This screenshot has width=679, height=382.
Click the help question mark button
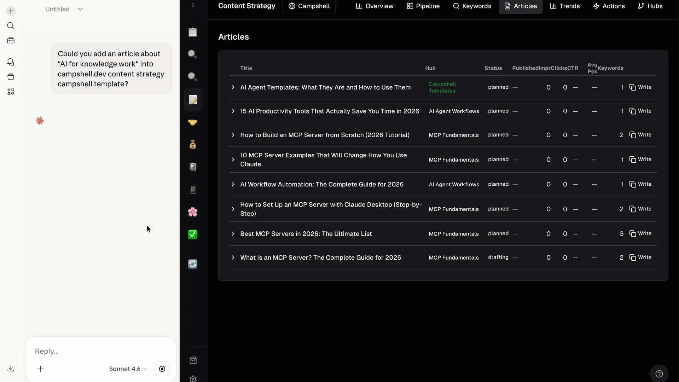click(659, 374)
